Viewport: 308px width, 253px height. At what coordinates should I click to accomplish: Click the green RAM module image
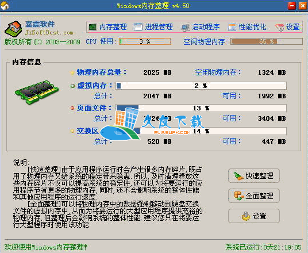(37, 91)
